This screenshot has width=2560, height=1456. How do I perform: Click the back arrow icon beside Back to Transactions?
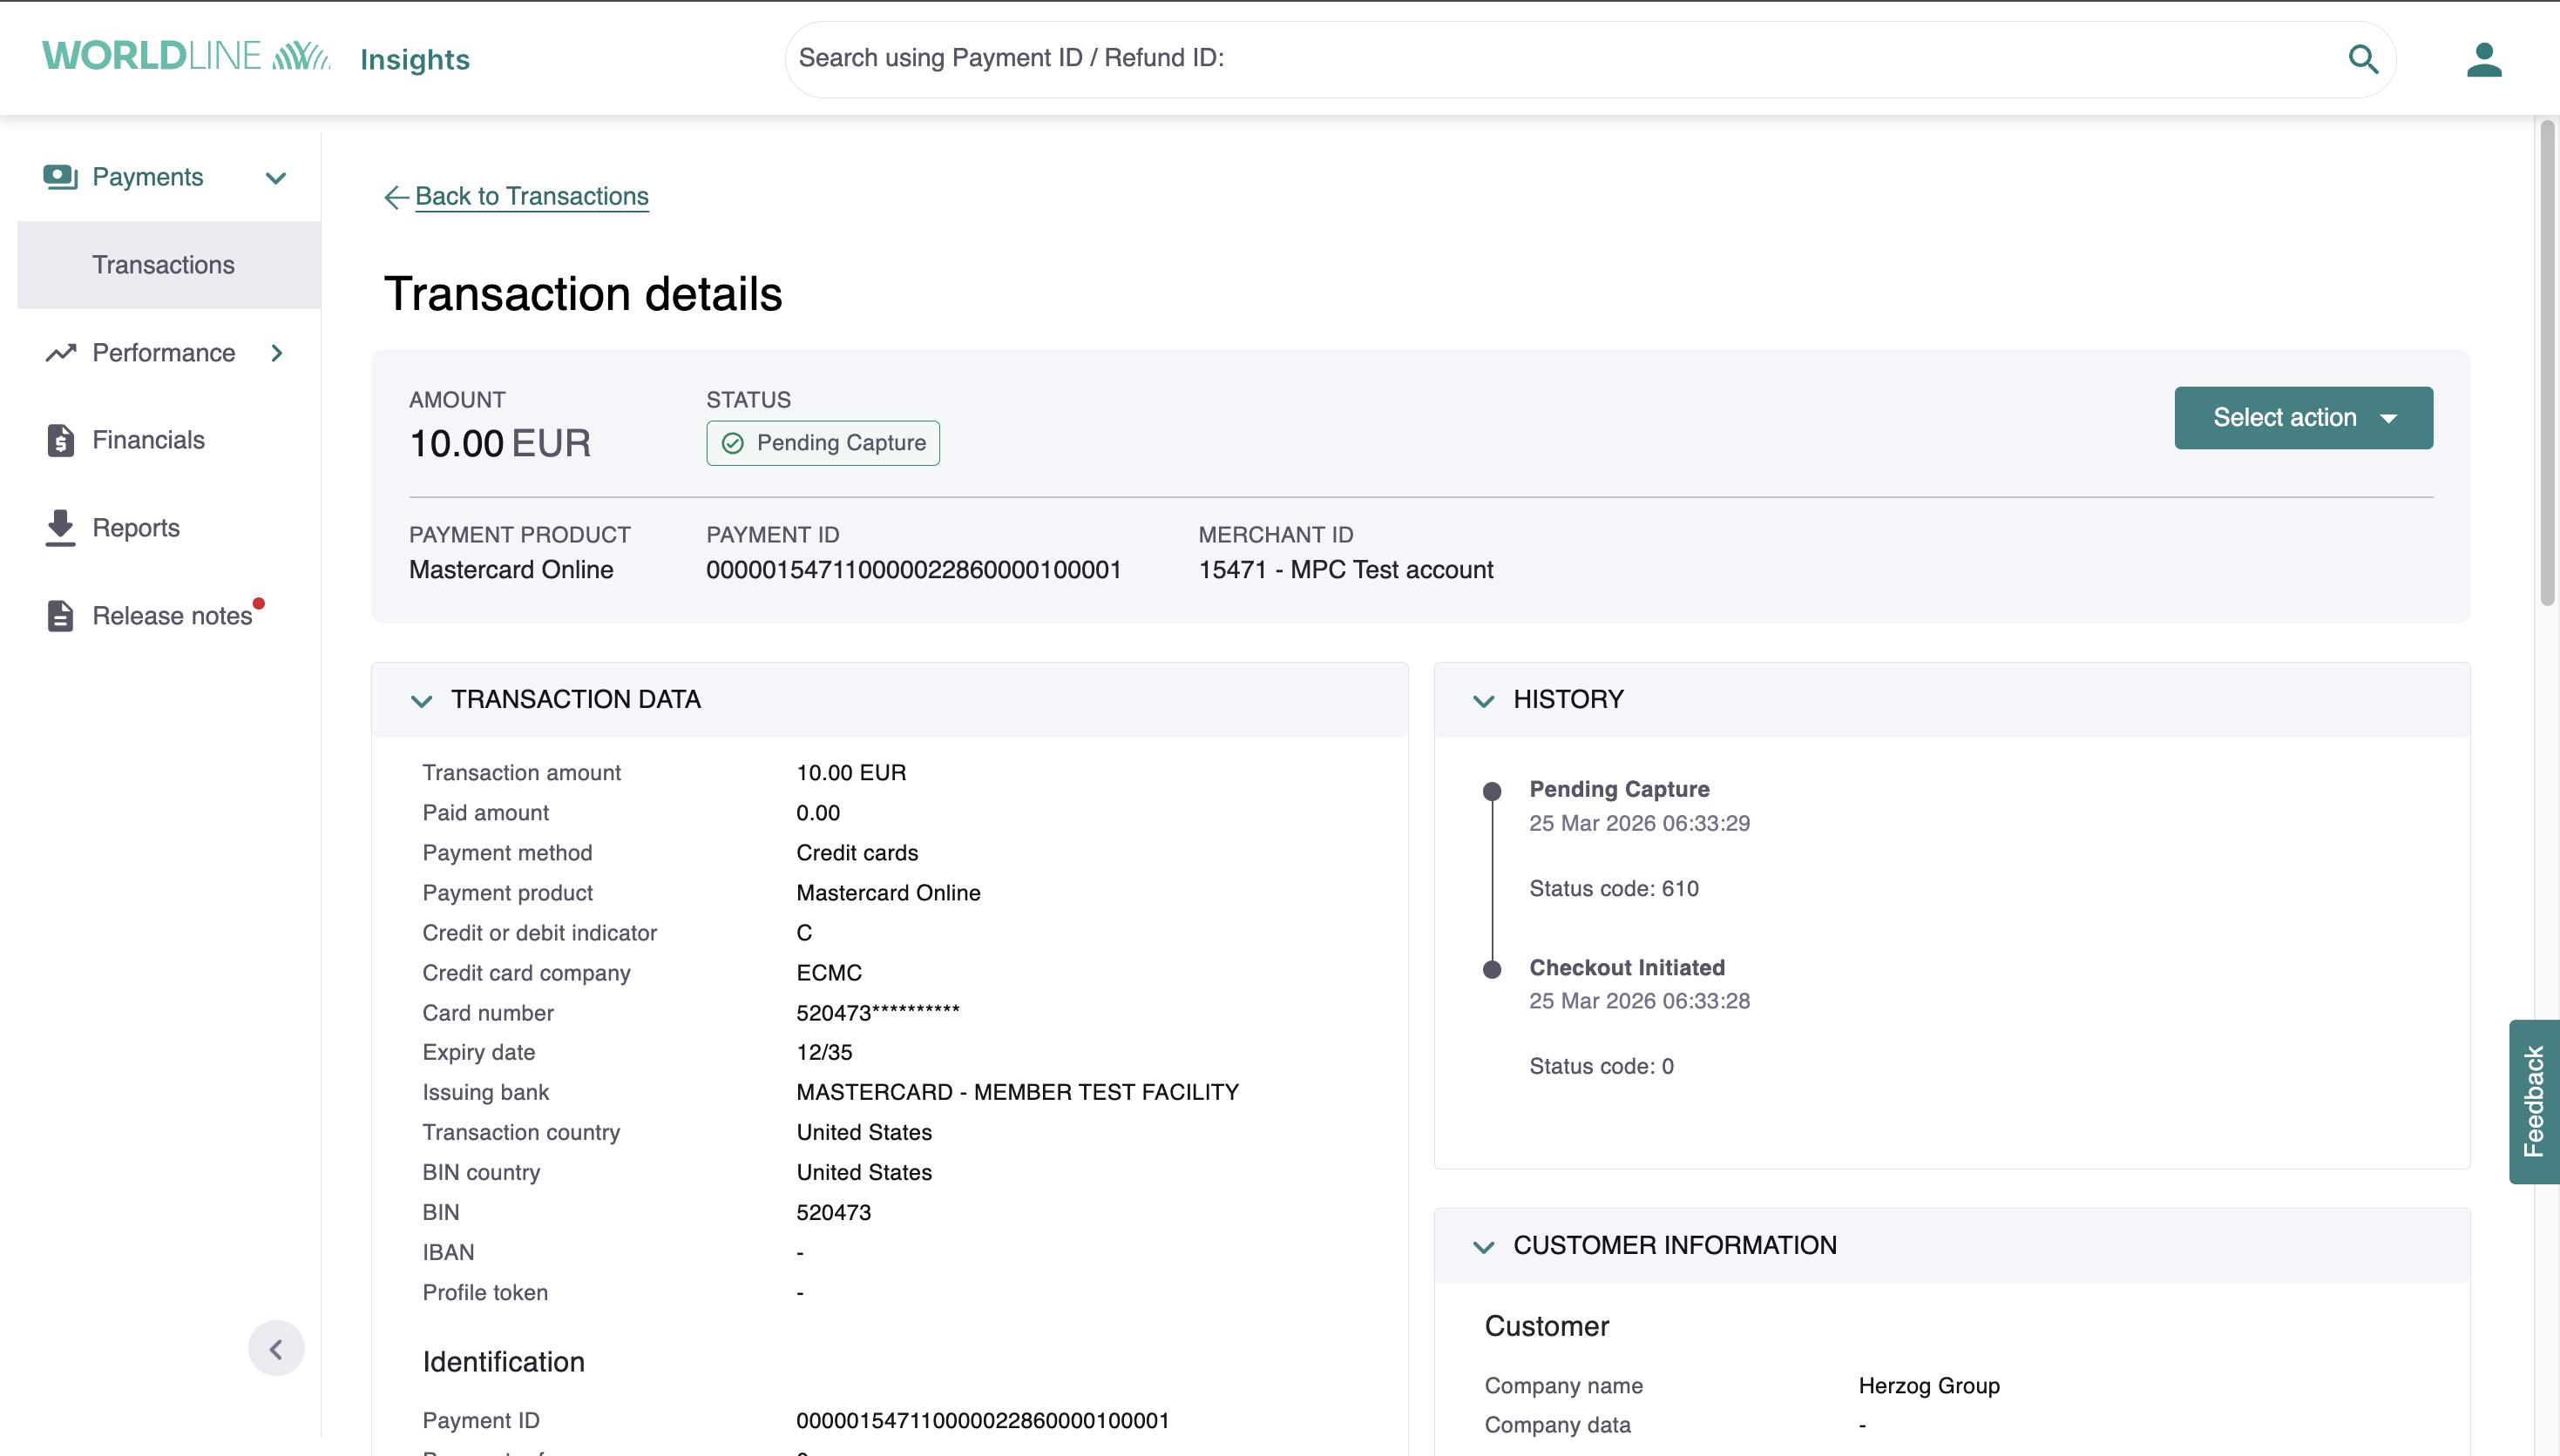396,197
